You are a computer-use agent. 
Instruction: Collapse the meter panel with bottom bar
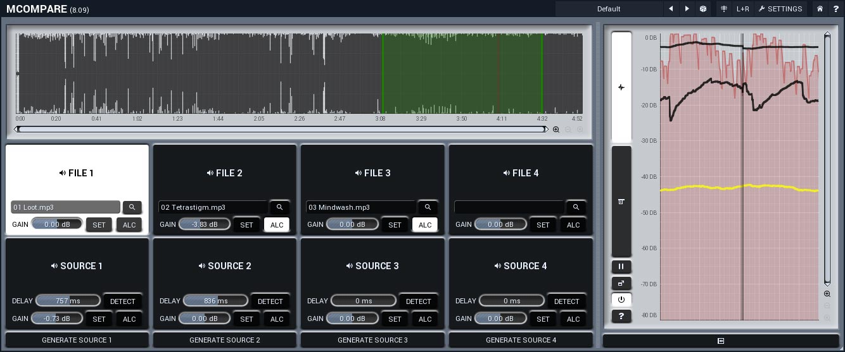click(720, 341)
